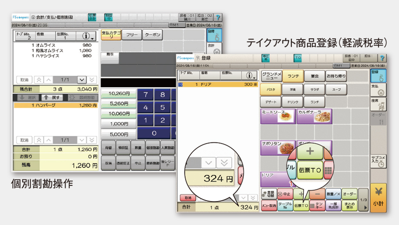Tap the フリー payment button
Image resolution: width=399 pixels, height=225 pixels.
132,35
